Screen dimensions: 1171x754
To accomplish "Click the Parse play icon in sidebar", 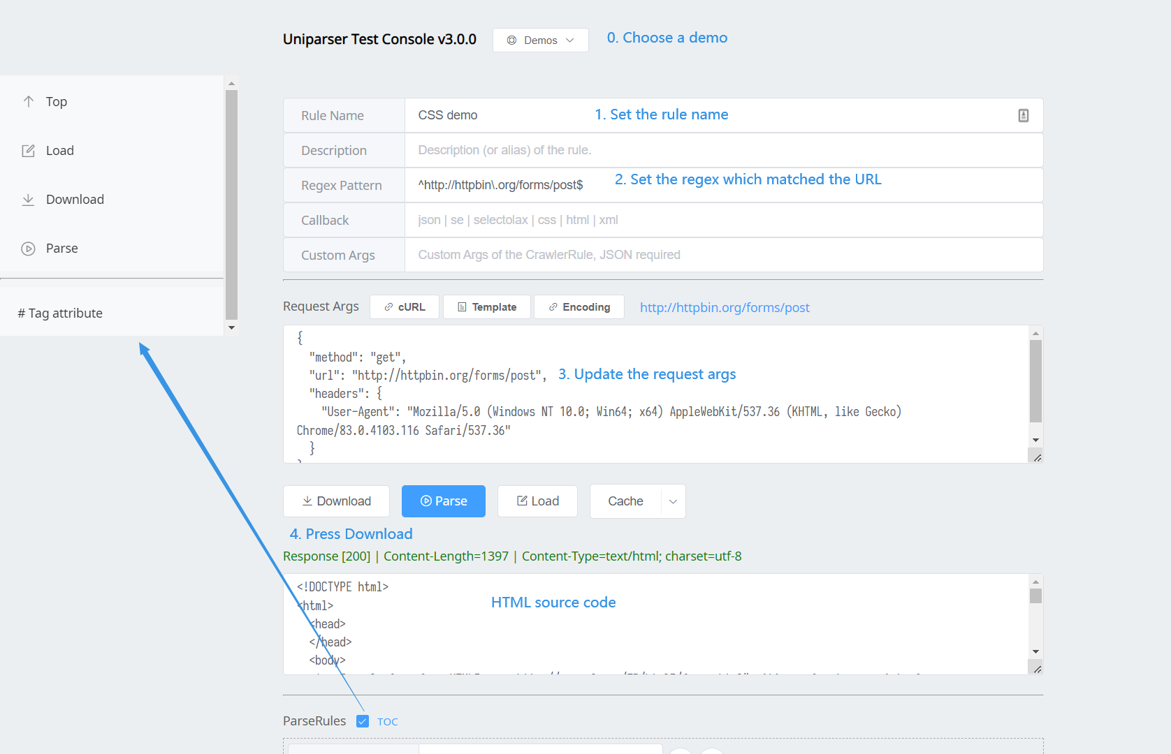I will [x=29, y=249].
